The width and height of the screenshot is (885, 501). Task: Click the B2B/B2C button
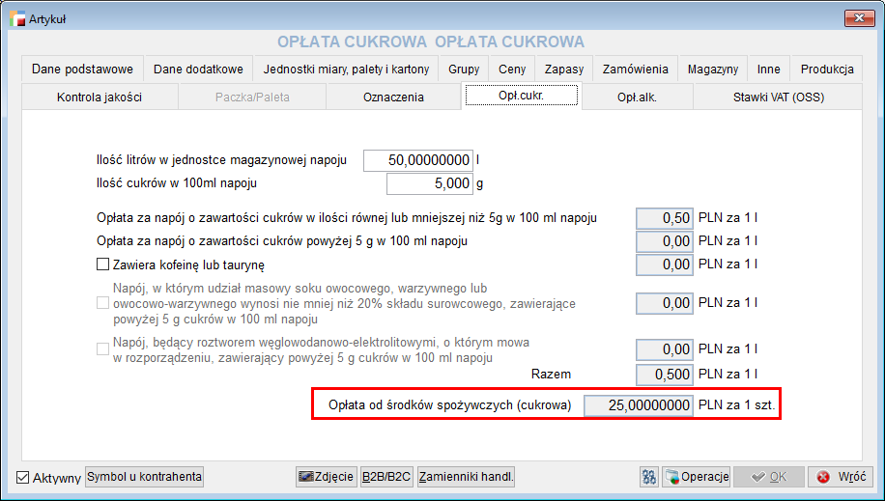(386, 477)
